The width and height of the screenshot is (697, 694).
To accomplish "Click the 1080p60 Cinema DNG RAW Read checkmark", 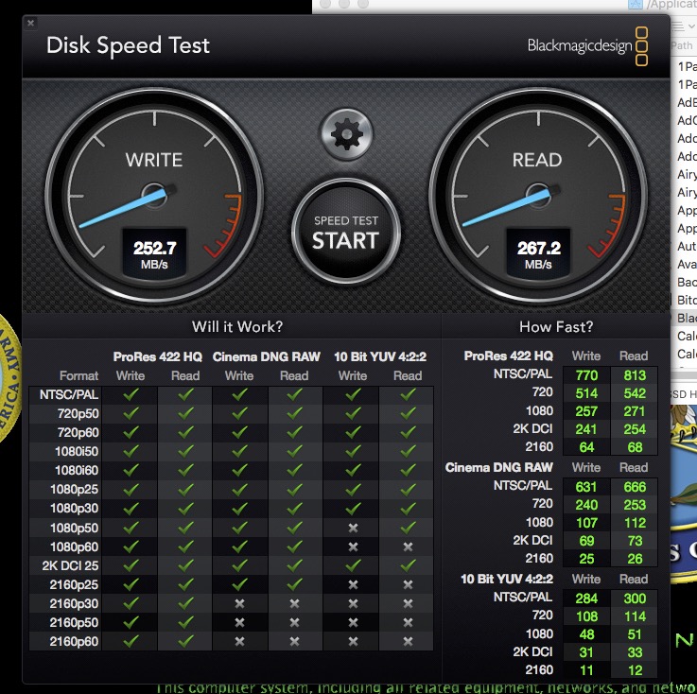I will click(294, 547).
